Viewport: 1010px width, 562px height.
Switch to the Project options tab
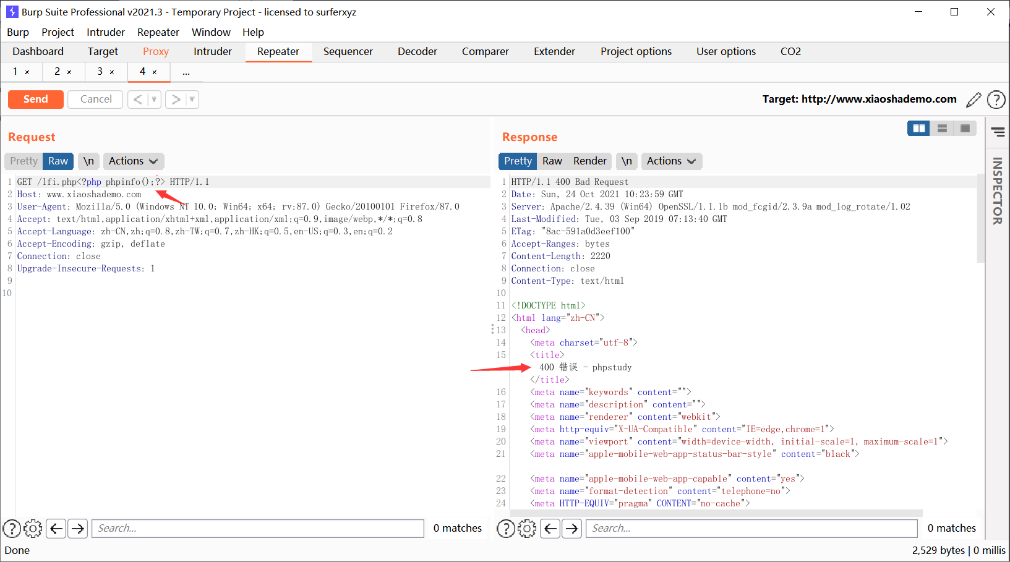(636, 52)
